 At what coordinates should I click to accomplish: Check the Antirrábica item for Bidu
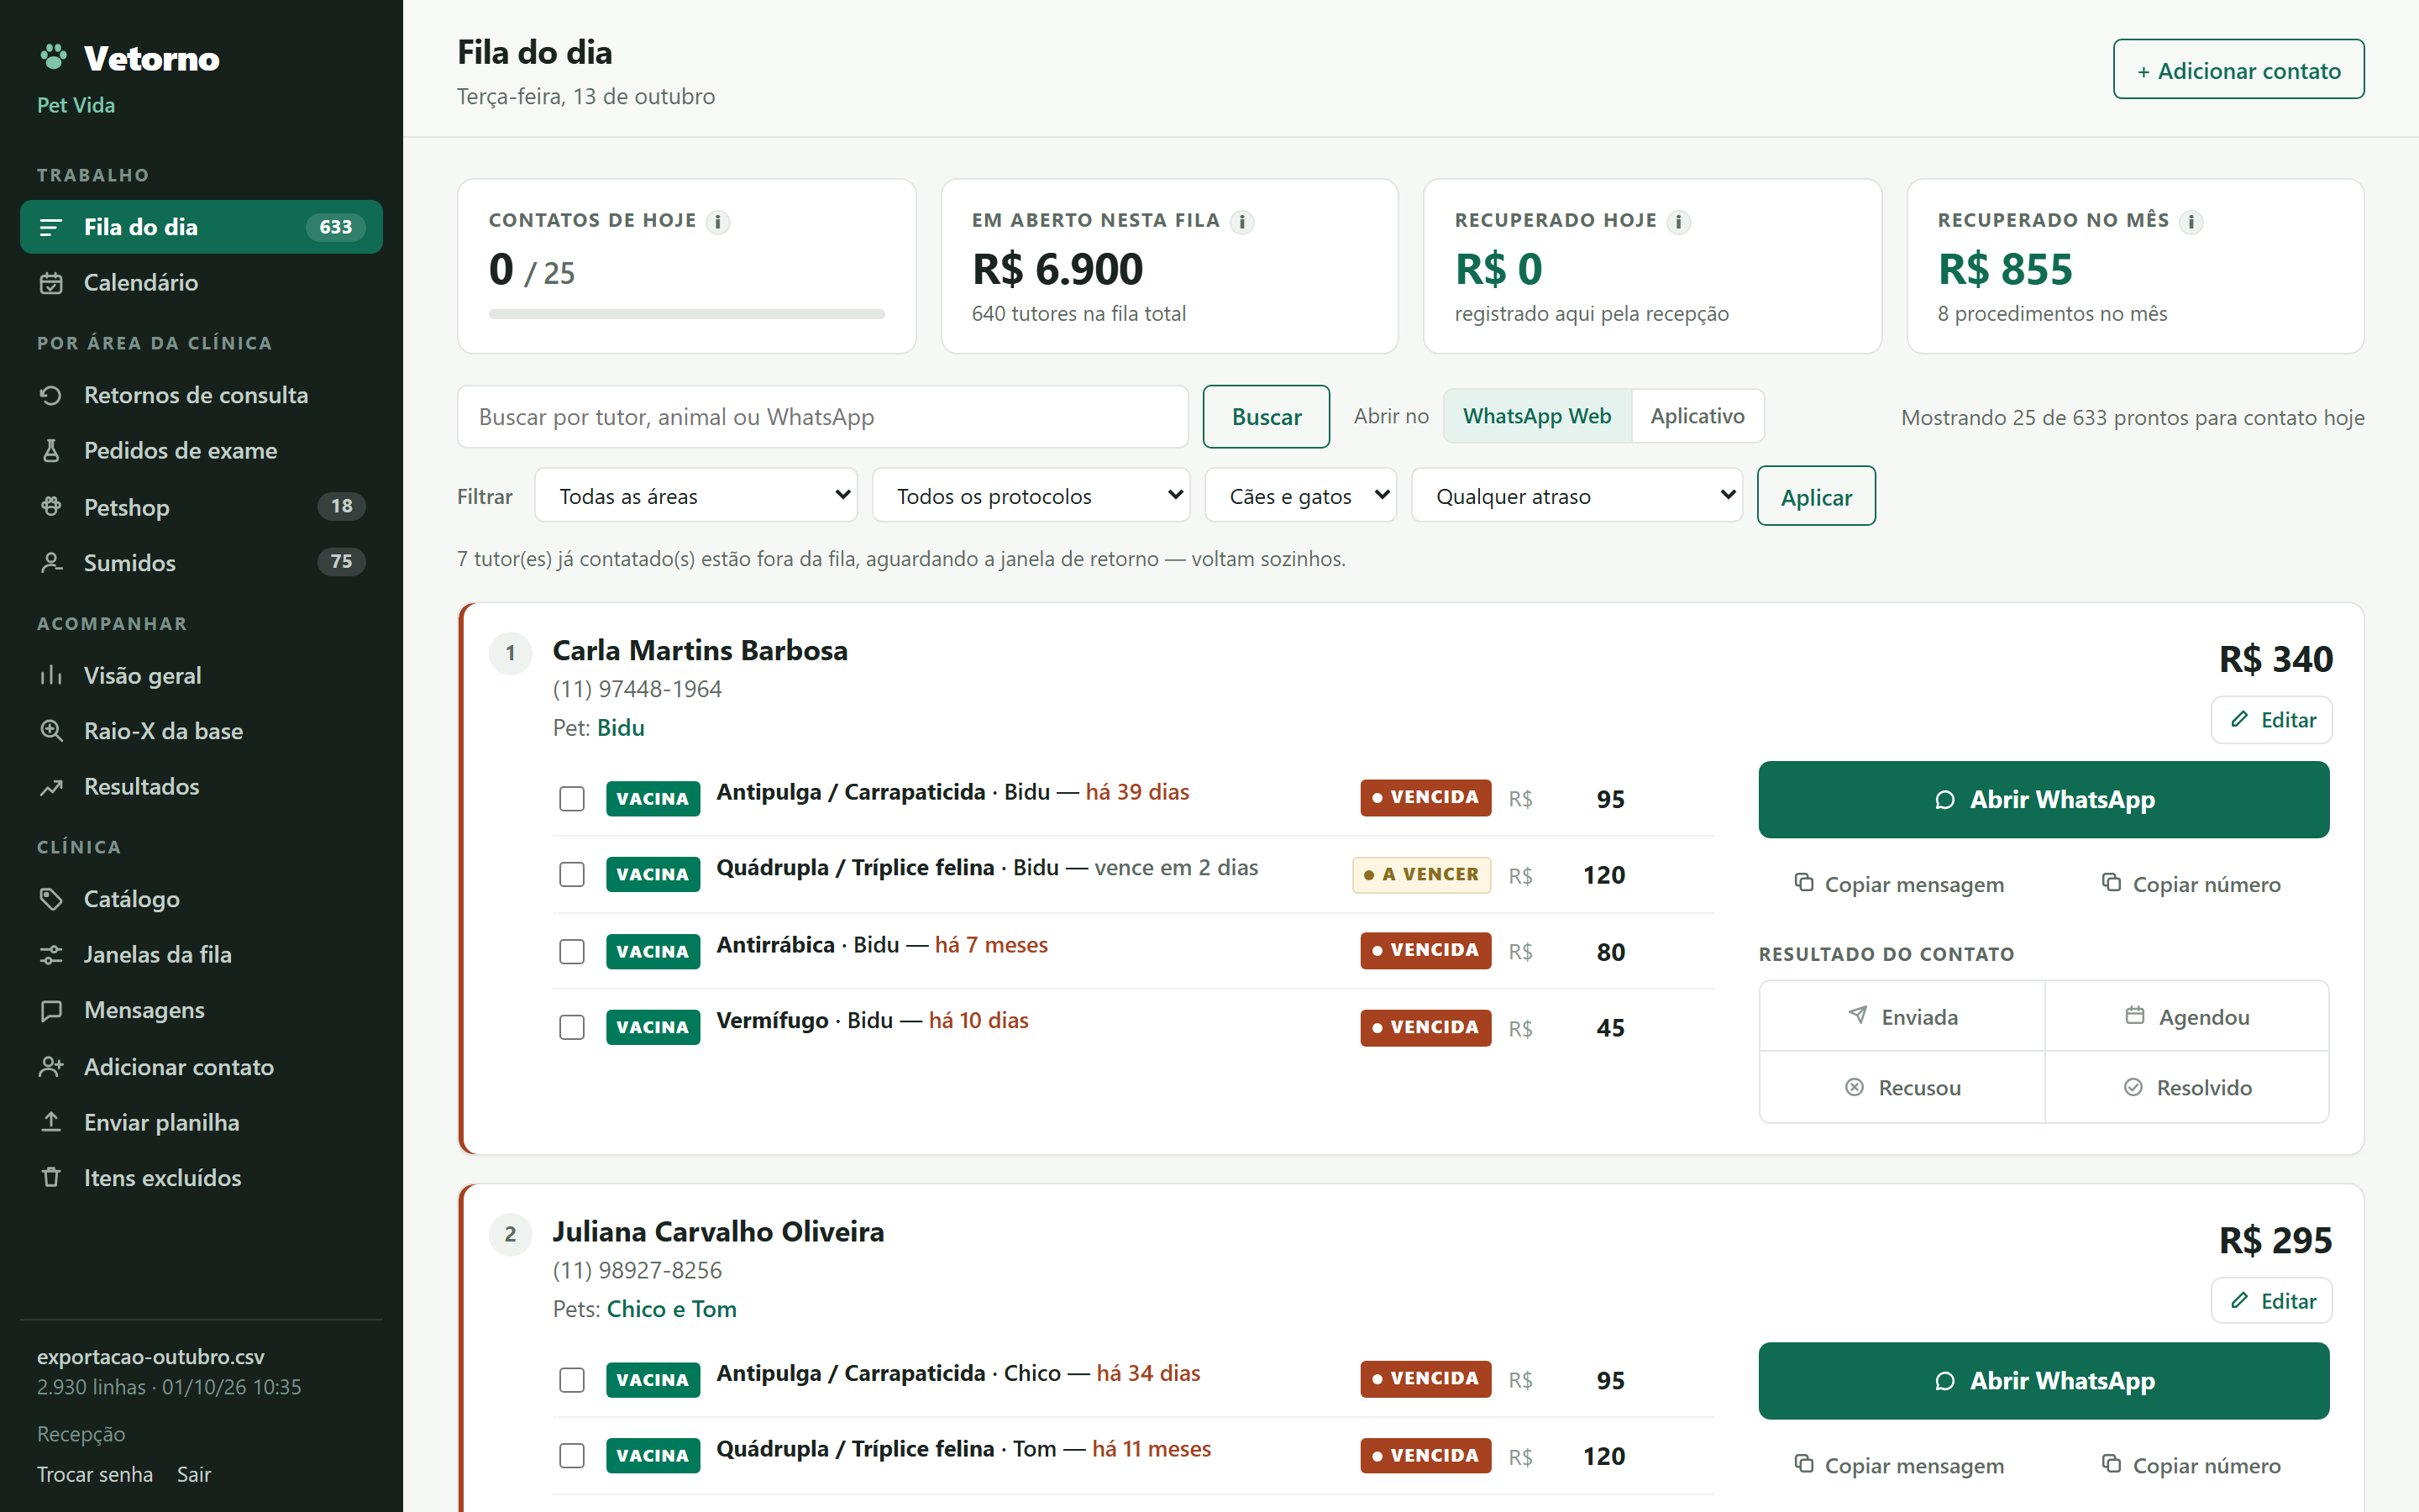pyautogui.click(x=572, y=952)
